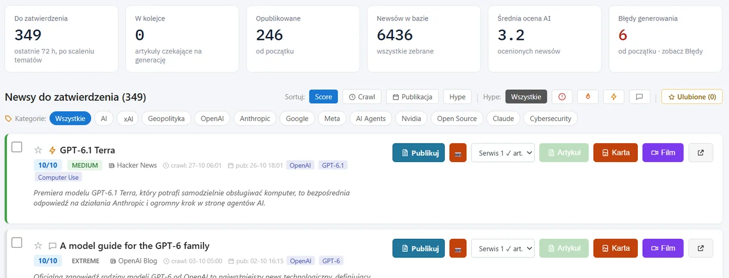
Task: Open the Newsów w bazie 6436 card
Action: click(x=424, y=39)
